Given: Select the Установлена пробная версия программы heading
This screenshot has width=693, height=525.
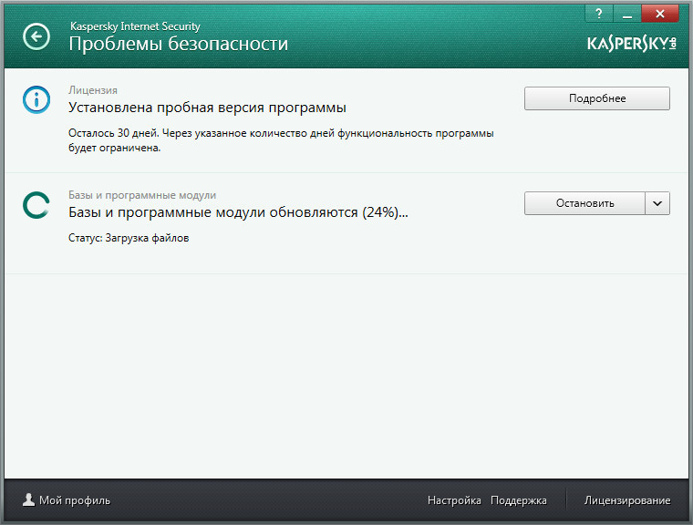Looking at the screenshot, I should pyautogui.click(x=208, y=108).
